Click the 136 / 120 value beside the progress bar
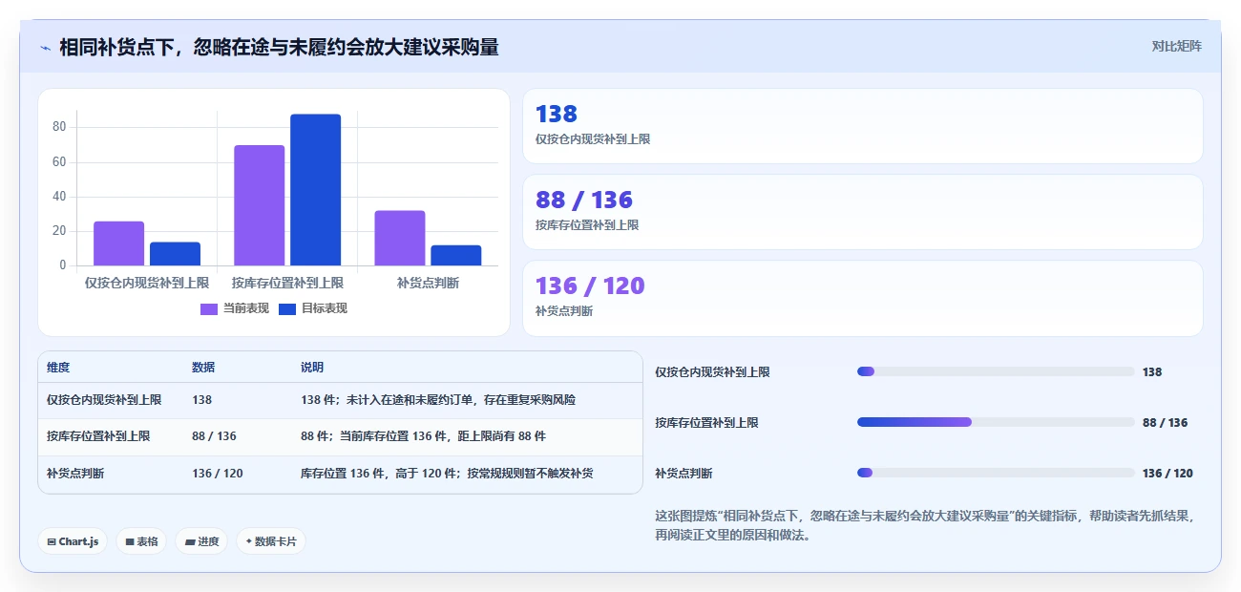The height and width of the screenshot is (592, 1241). coord(1167,473)
